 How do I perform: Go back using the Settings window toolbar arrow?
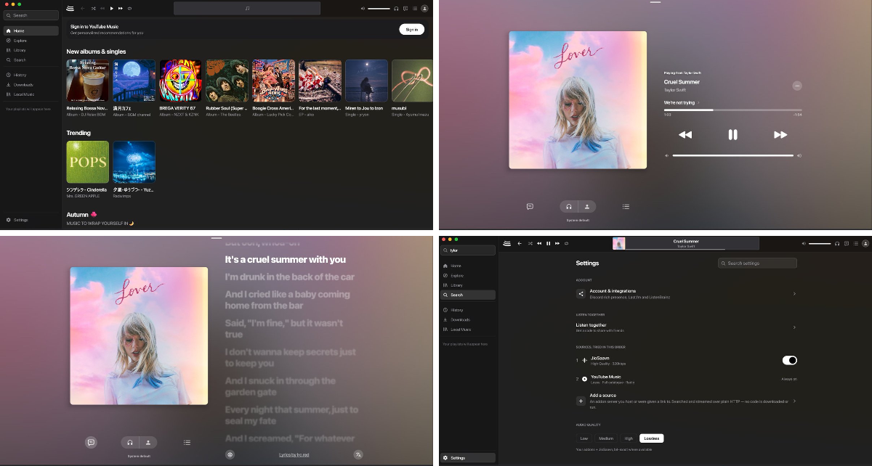[x=520, y=244]
